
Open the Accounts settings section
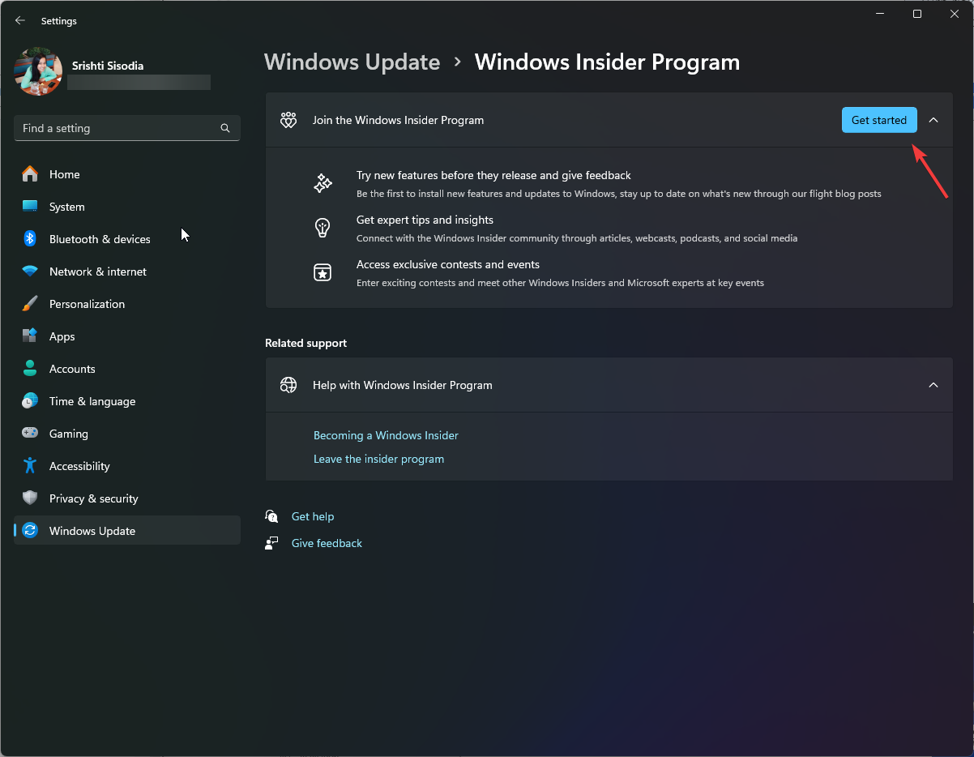click(73, 369)
